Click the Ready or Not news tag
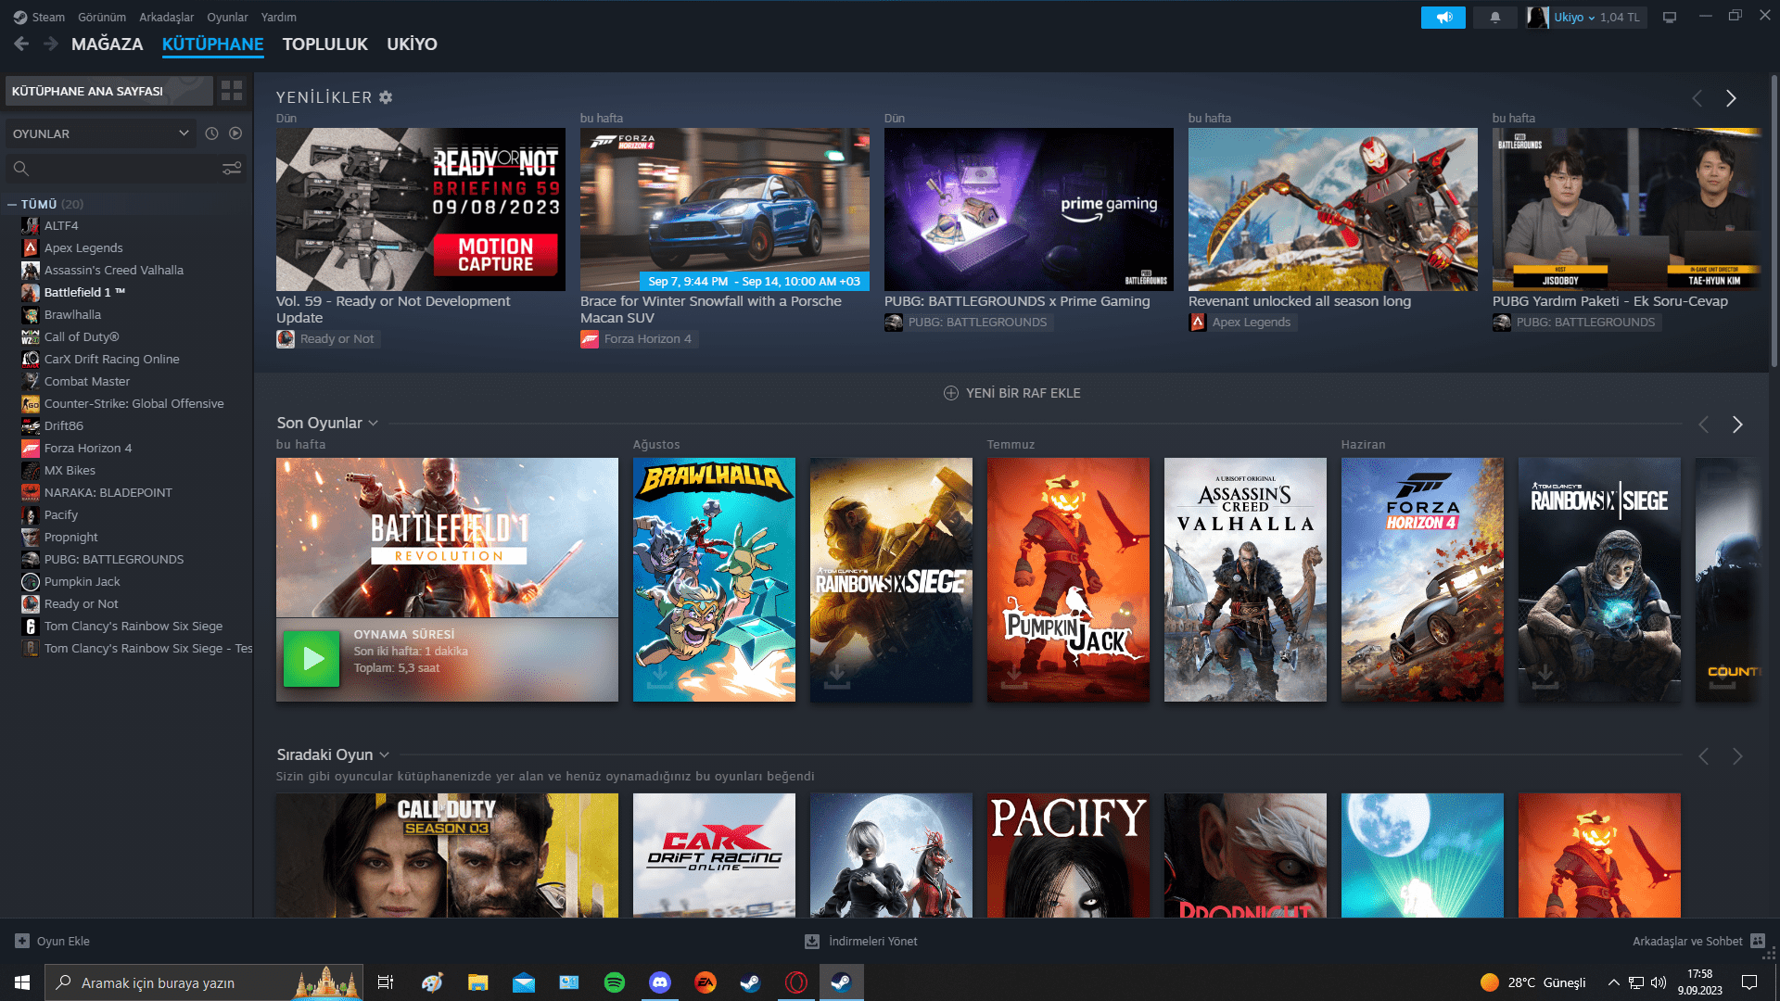Screen dimensions: 1780x1001 pyautogui.click(x=327, y=339)
